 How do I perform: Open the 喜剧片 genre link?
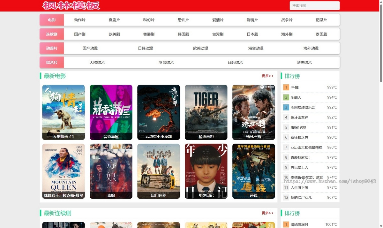tap(114, 20)
